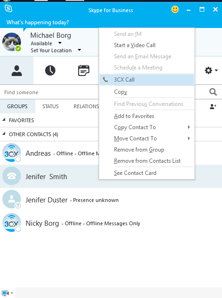The image size is (222, 298).
Task: Expand the Copy Contact To submenu arrow
Action: pyautogui.click(x=189, y=127)
